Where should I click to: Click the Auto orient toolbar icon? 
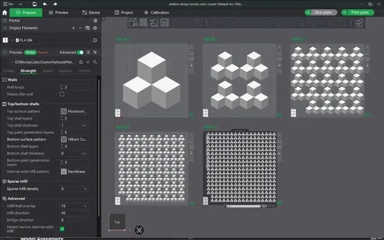[x=154, y=23]
